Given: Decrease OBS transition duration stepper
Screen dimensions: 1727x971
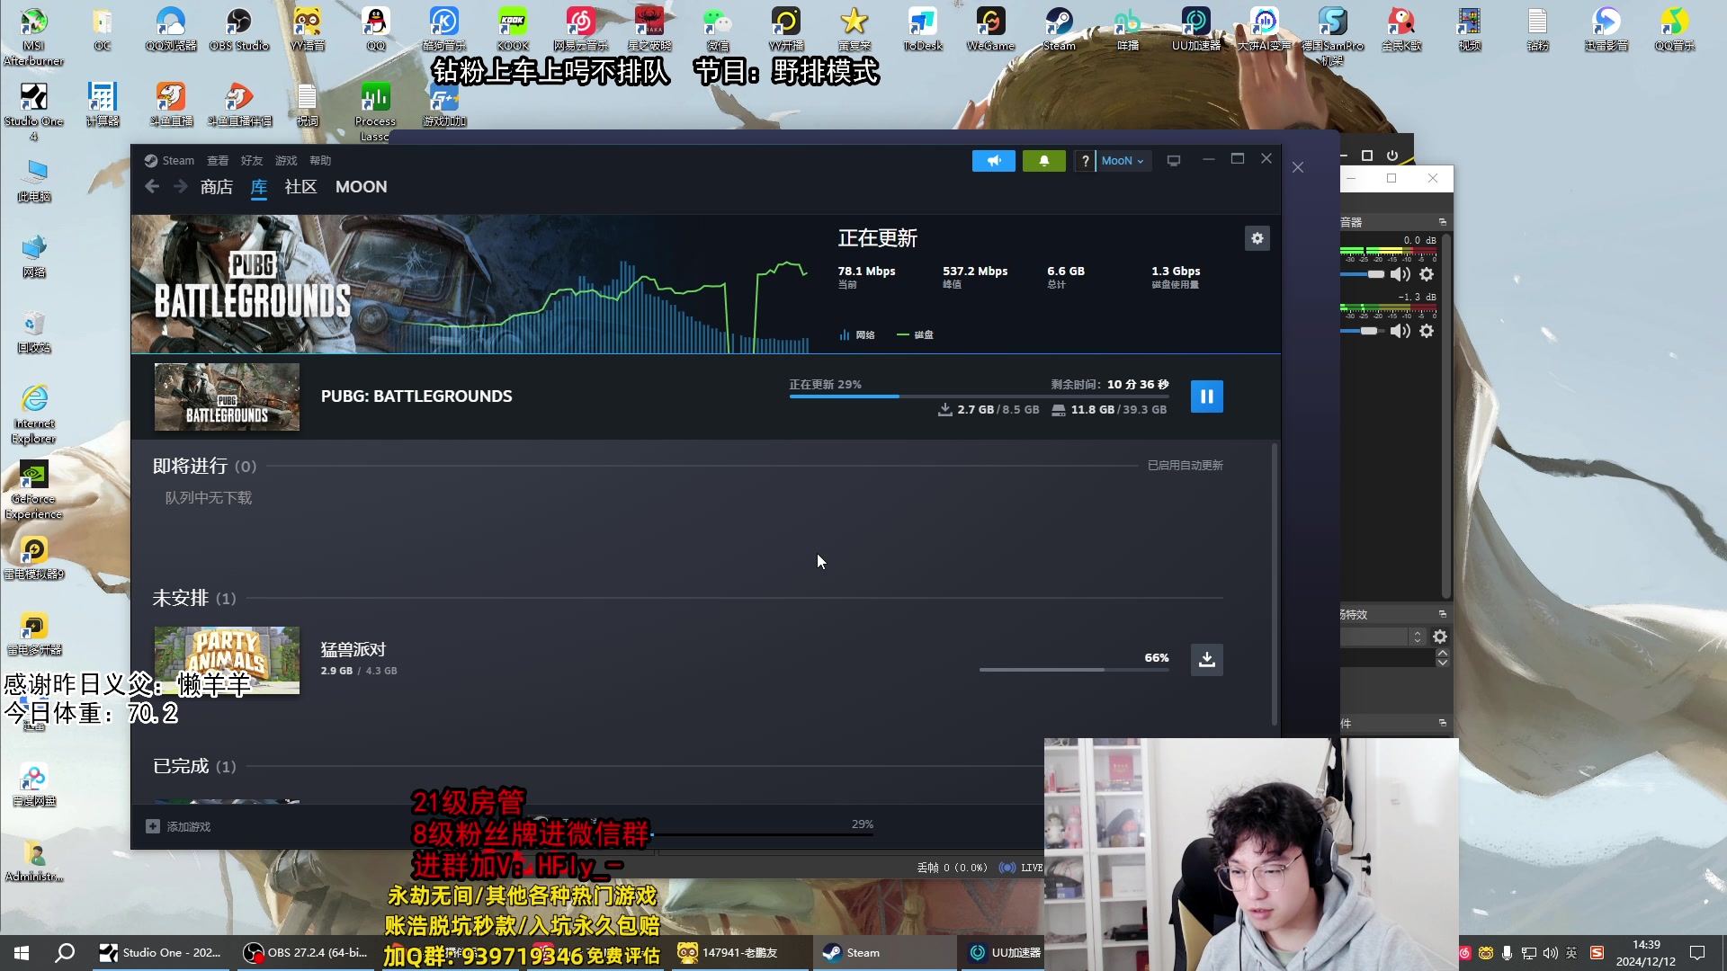Looking at the screenshot, I should tap(1442, 663).
